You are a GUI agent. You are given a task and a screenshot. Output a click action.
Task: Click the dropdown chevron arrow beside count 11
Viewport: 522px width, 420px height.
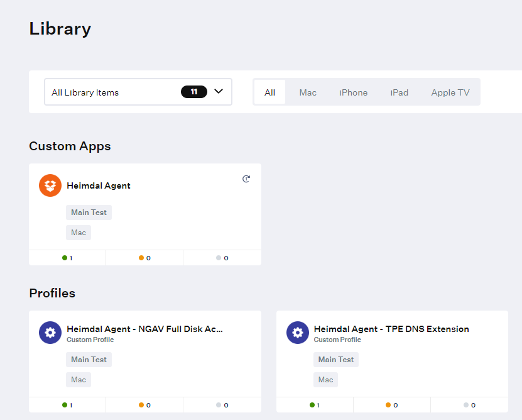(219, 91)
